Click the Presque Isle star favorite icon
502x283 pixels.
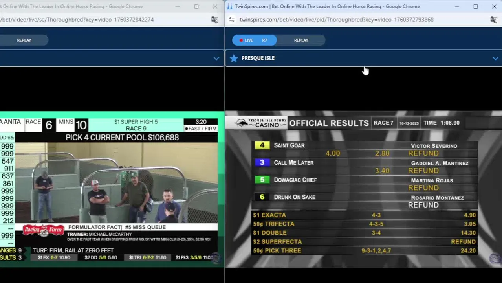click(234, 58)
